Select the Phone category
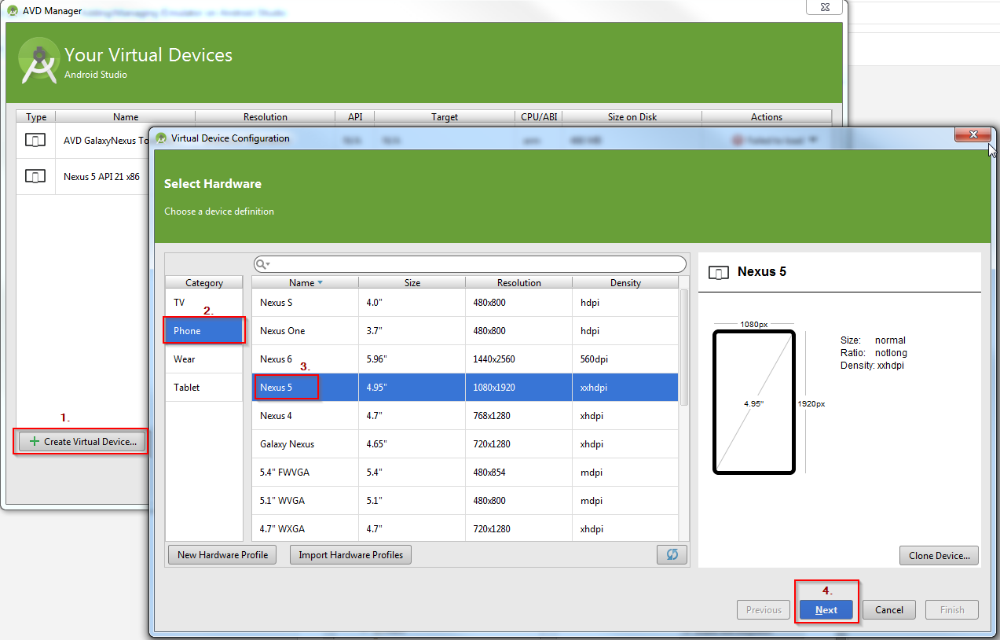This screenshot has width=1000, height=640. pyautogui.click(x=204, y=331)
